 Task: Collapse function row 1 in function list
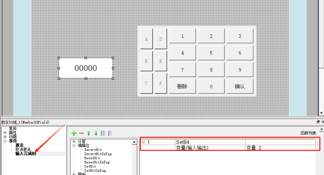[143, 142]
